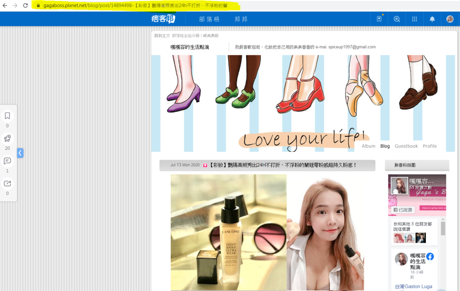The height and width of the screenshot is (291, 460).
Task: Select the gagaboss.pixnet.net URL address bar
Action: [x=135, y=5]
